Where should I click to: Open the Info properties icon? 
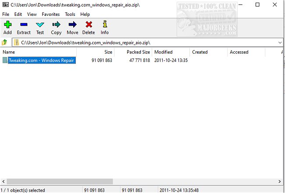coord(105,24)
